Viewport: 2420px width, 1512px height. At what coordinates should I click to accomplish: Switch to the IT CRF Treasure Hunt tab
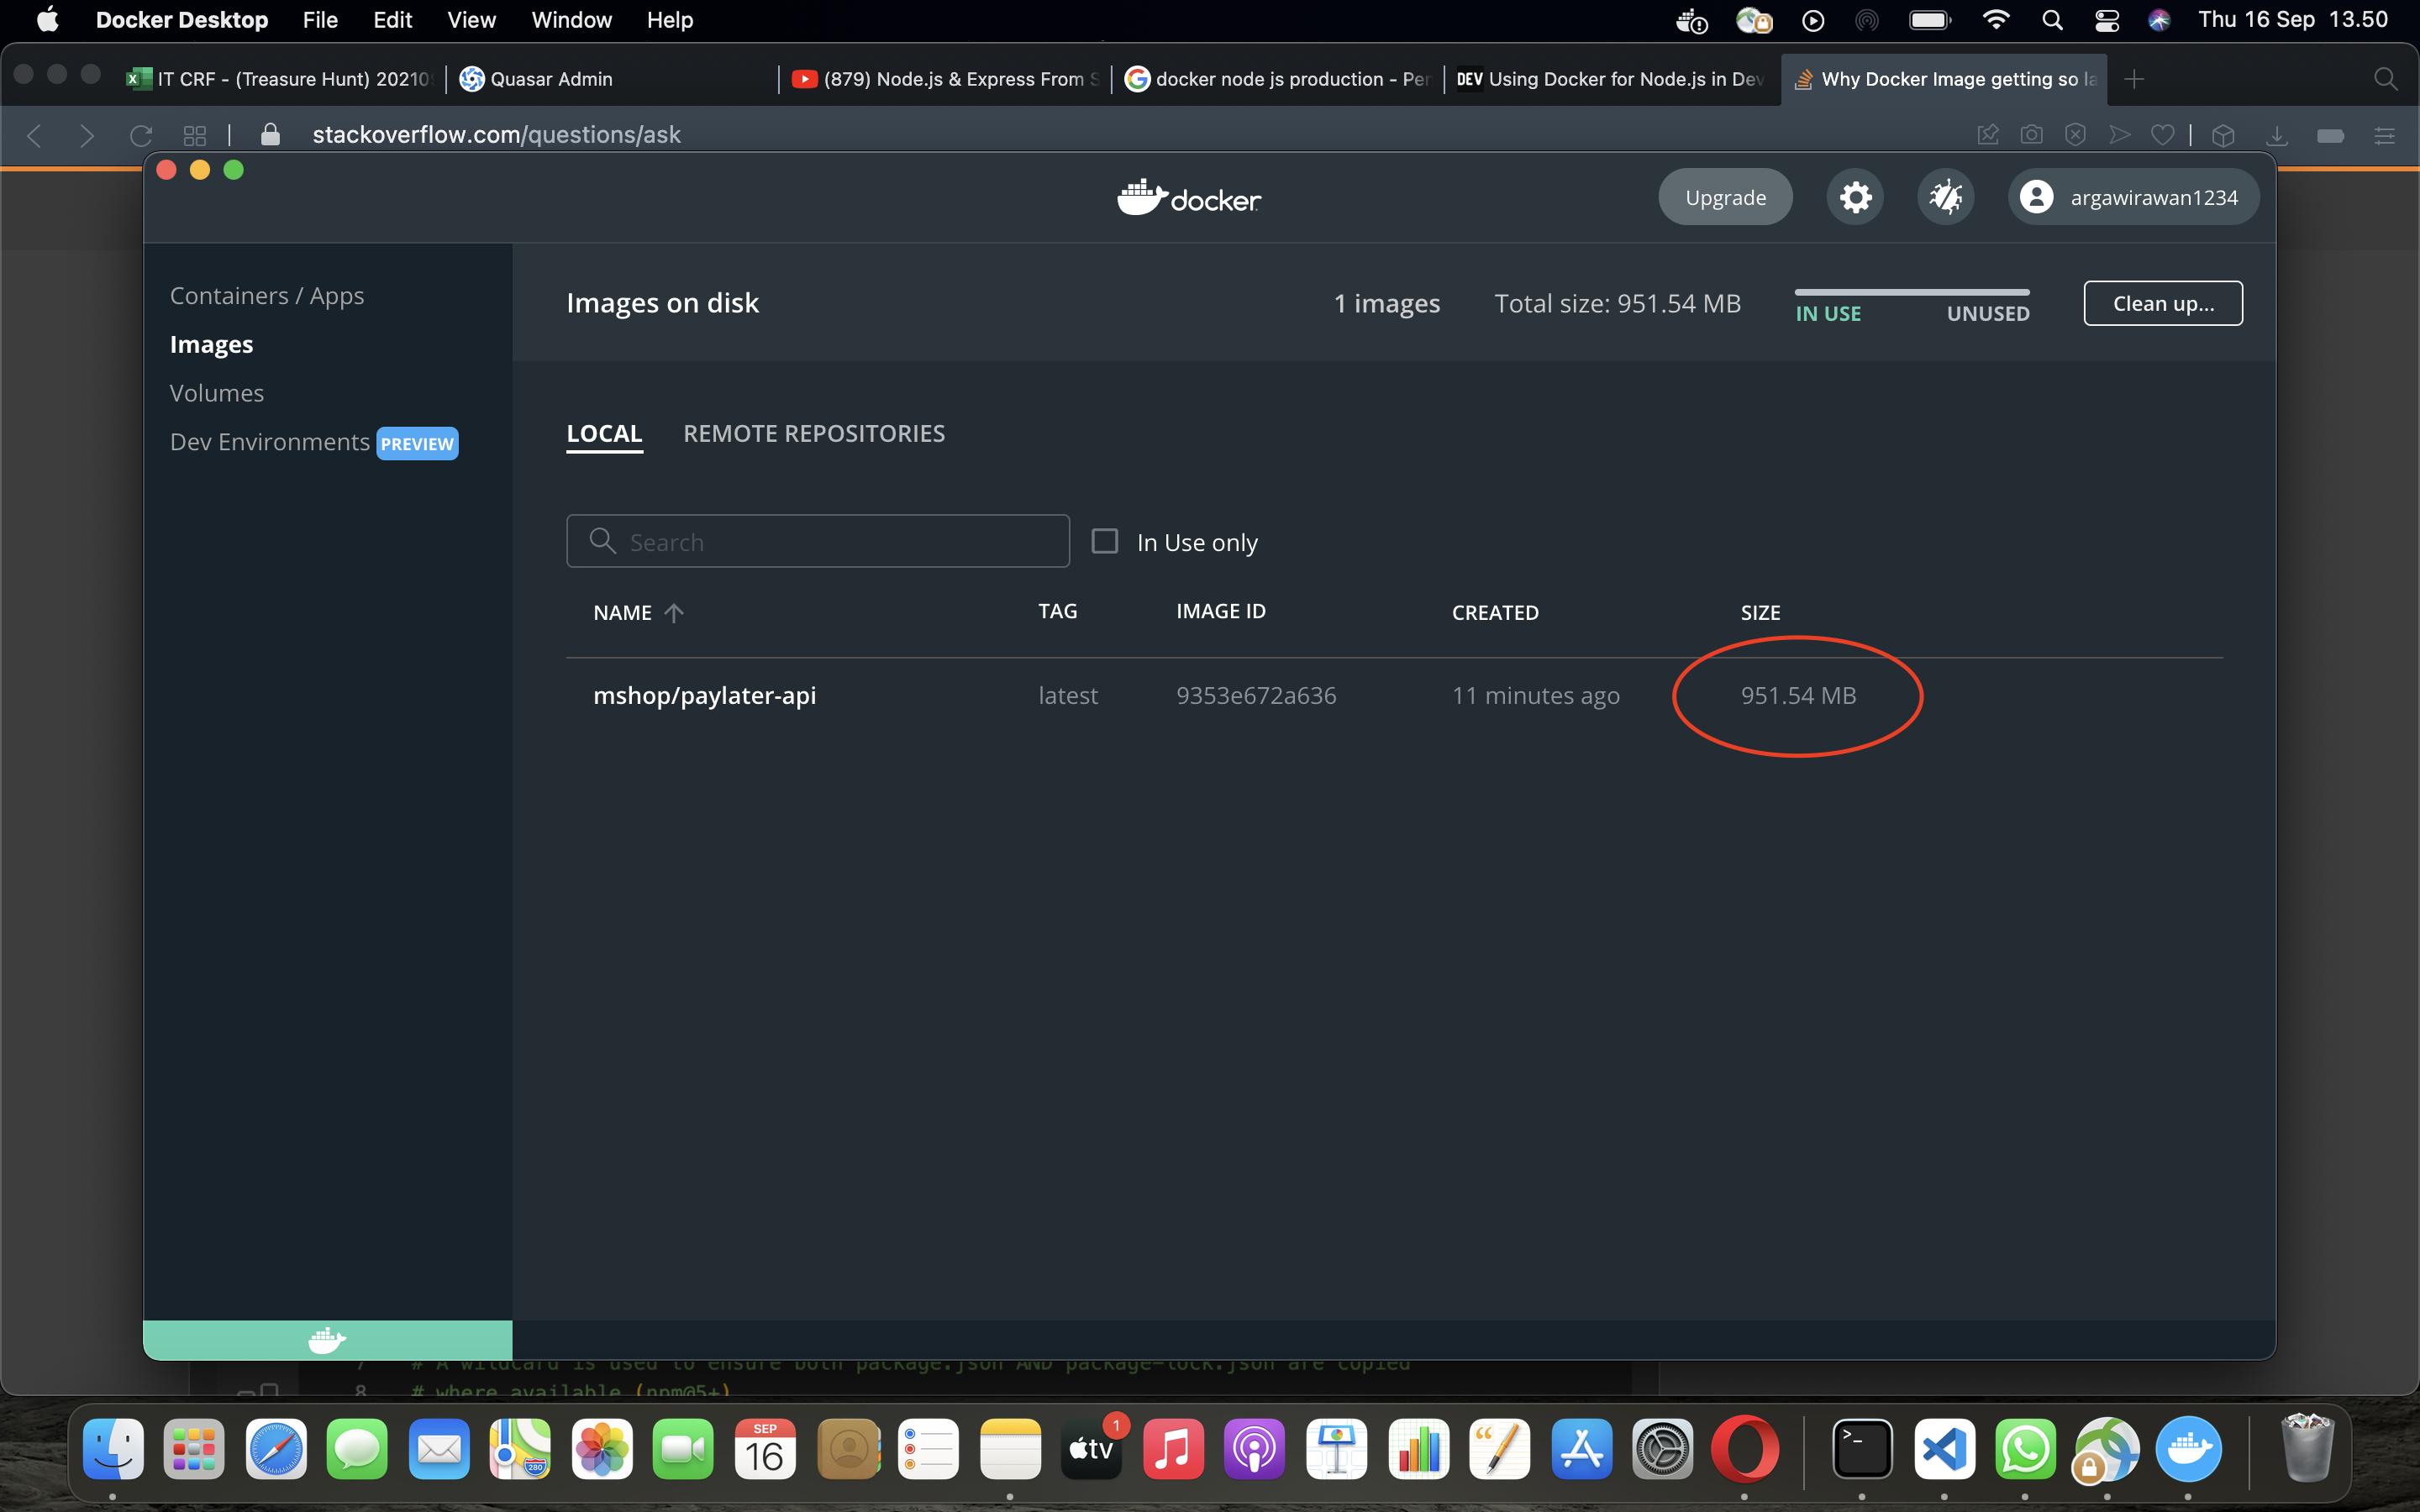280,79
